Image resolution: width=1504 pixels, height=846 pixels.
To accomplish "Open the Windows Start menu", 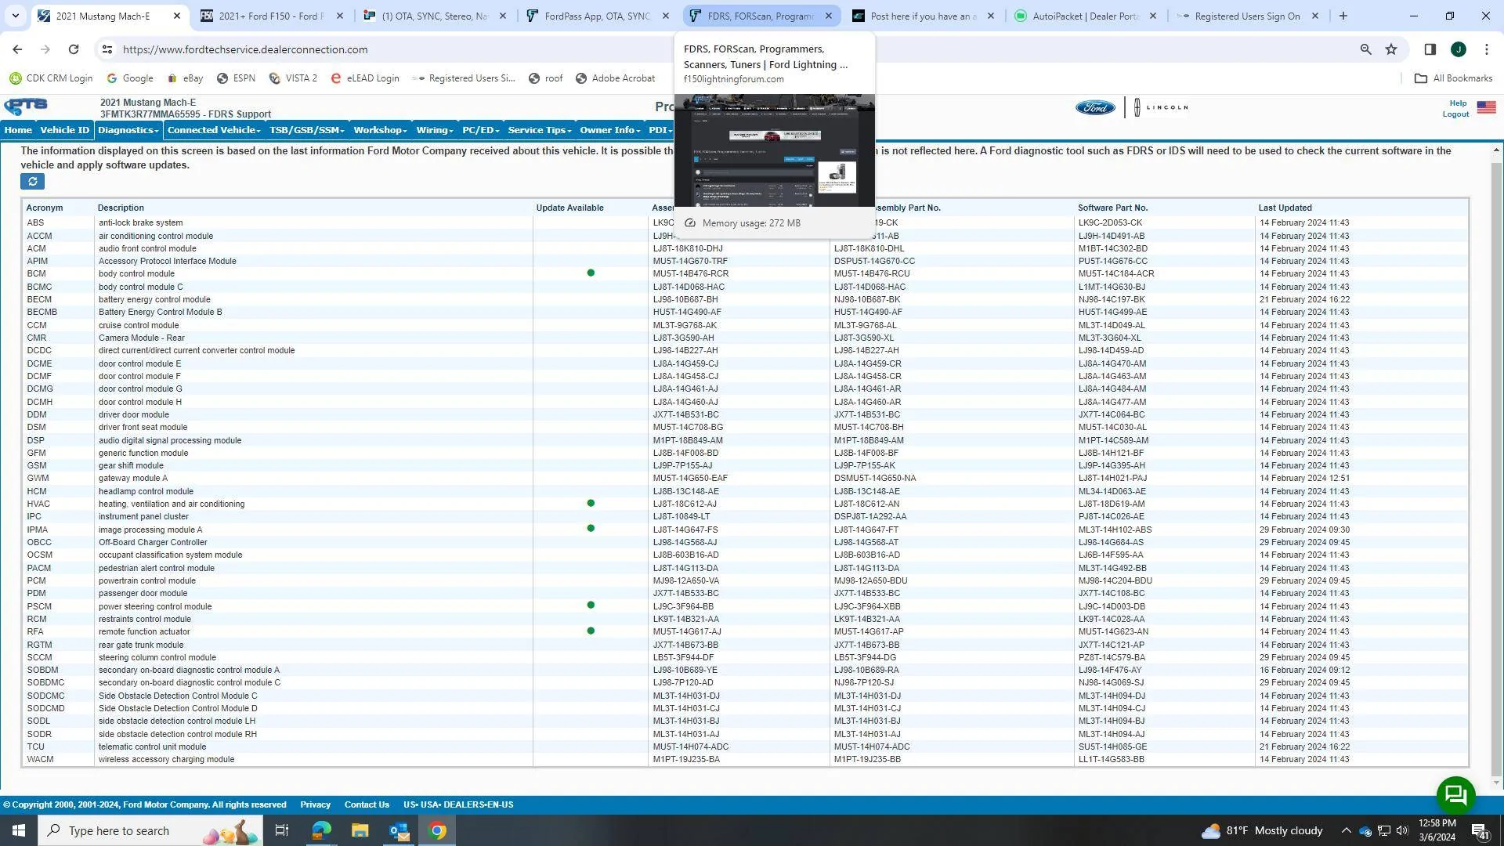I will [19, 830].
